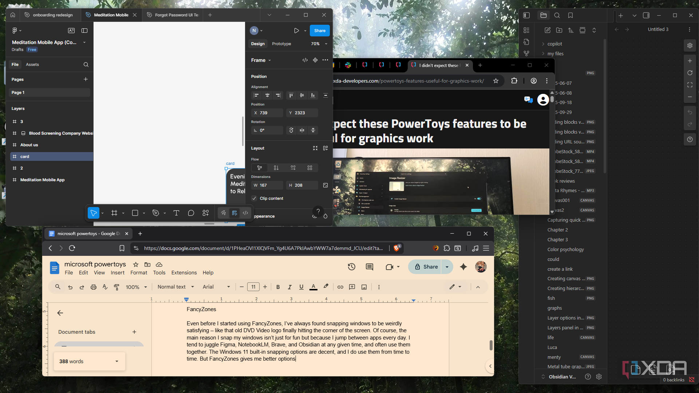699x393 pixels.
Task: Create new note icon in Obsidian
Action: (547, 30)
